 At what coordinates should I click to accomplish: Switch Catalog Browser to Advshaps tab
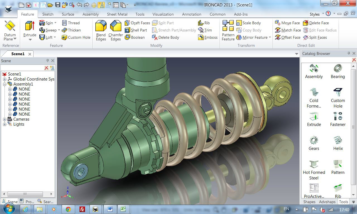(x=327, y=202)
